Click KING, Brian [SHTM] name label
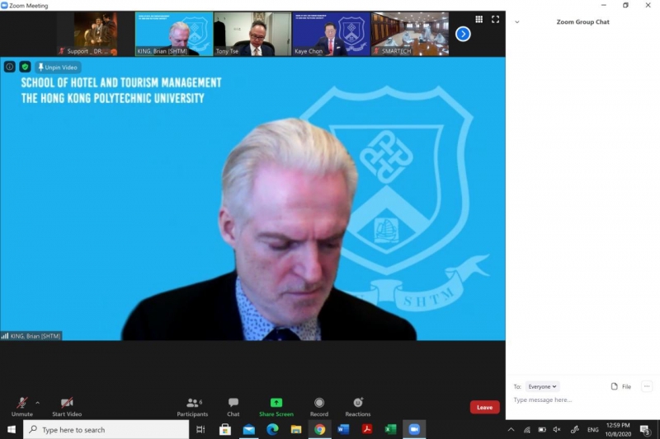 (x=31, y=336)
